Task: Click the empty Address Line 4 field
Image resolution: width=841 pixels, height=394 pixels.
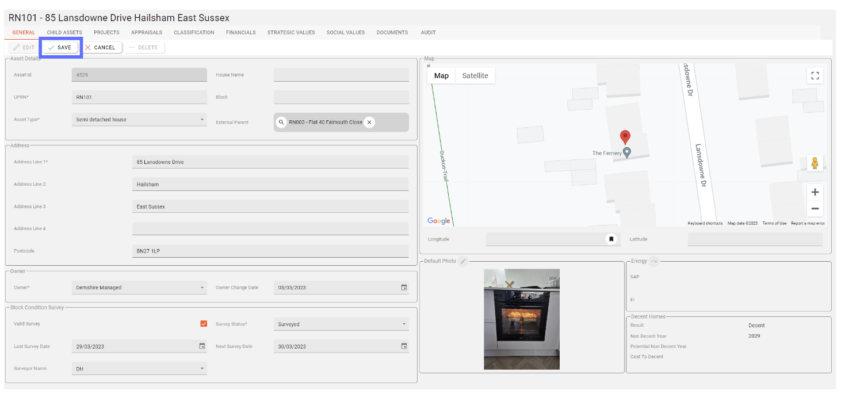Action: pos(270,228)
